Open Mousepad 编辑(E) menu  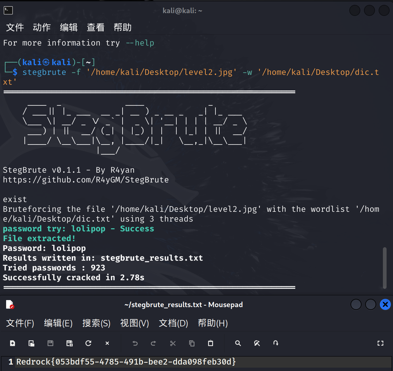[58, 323]
